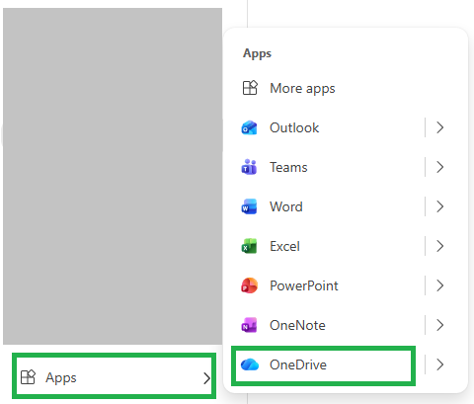Expand the Teams submenu chevron

(440, 167)
